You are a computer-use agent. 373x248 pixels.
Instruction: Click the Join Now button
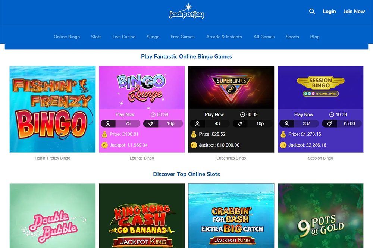pos(354,12)
